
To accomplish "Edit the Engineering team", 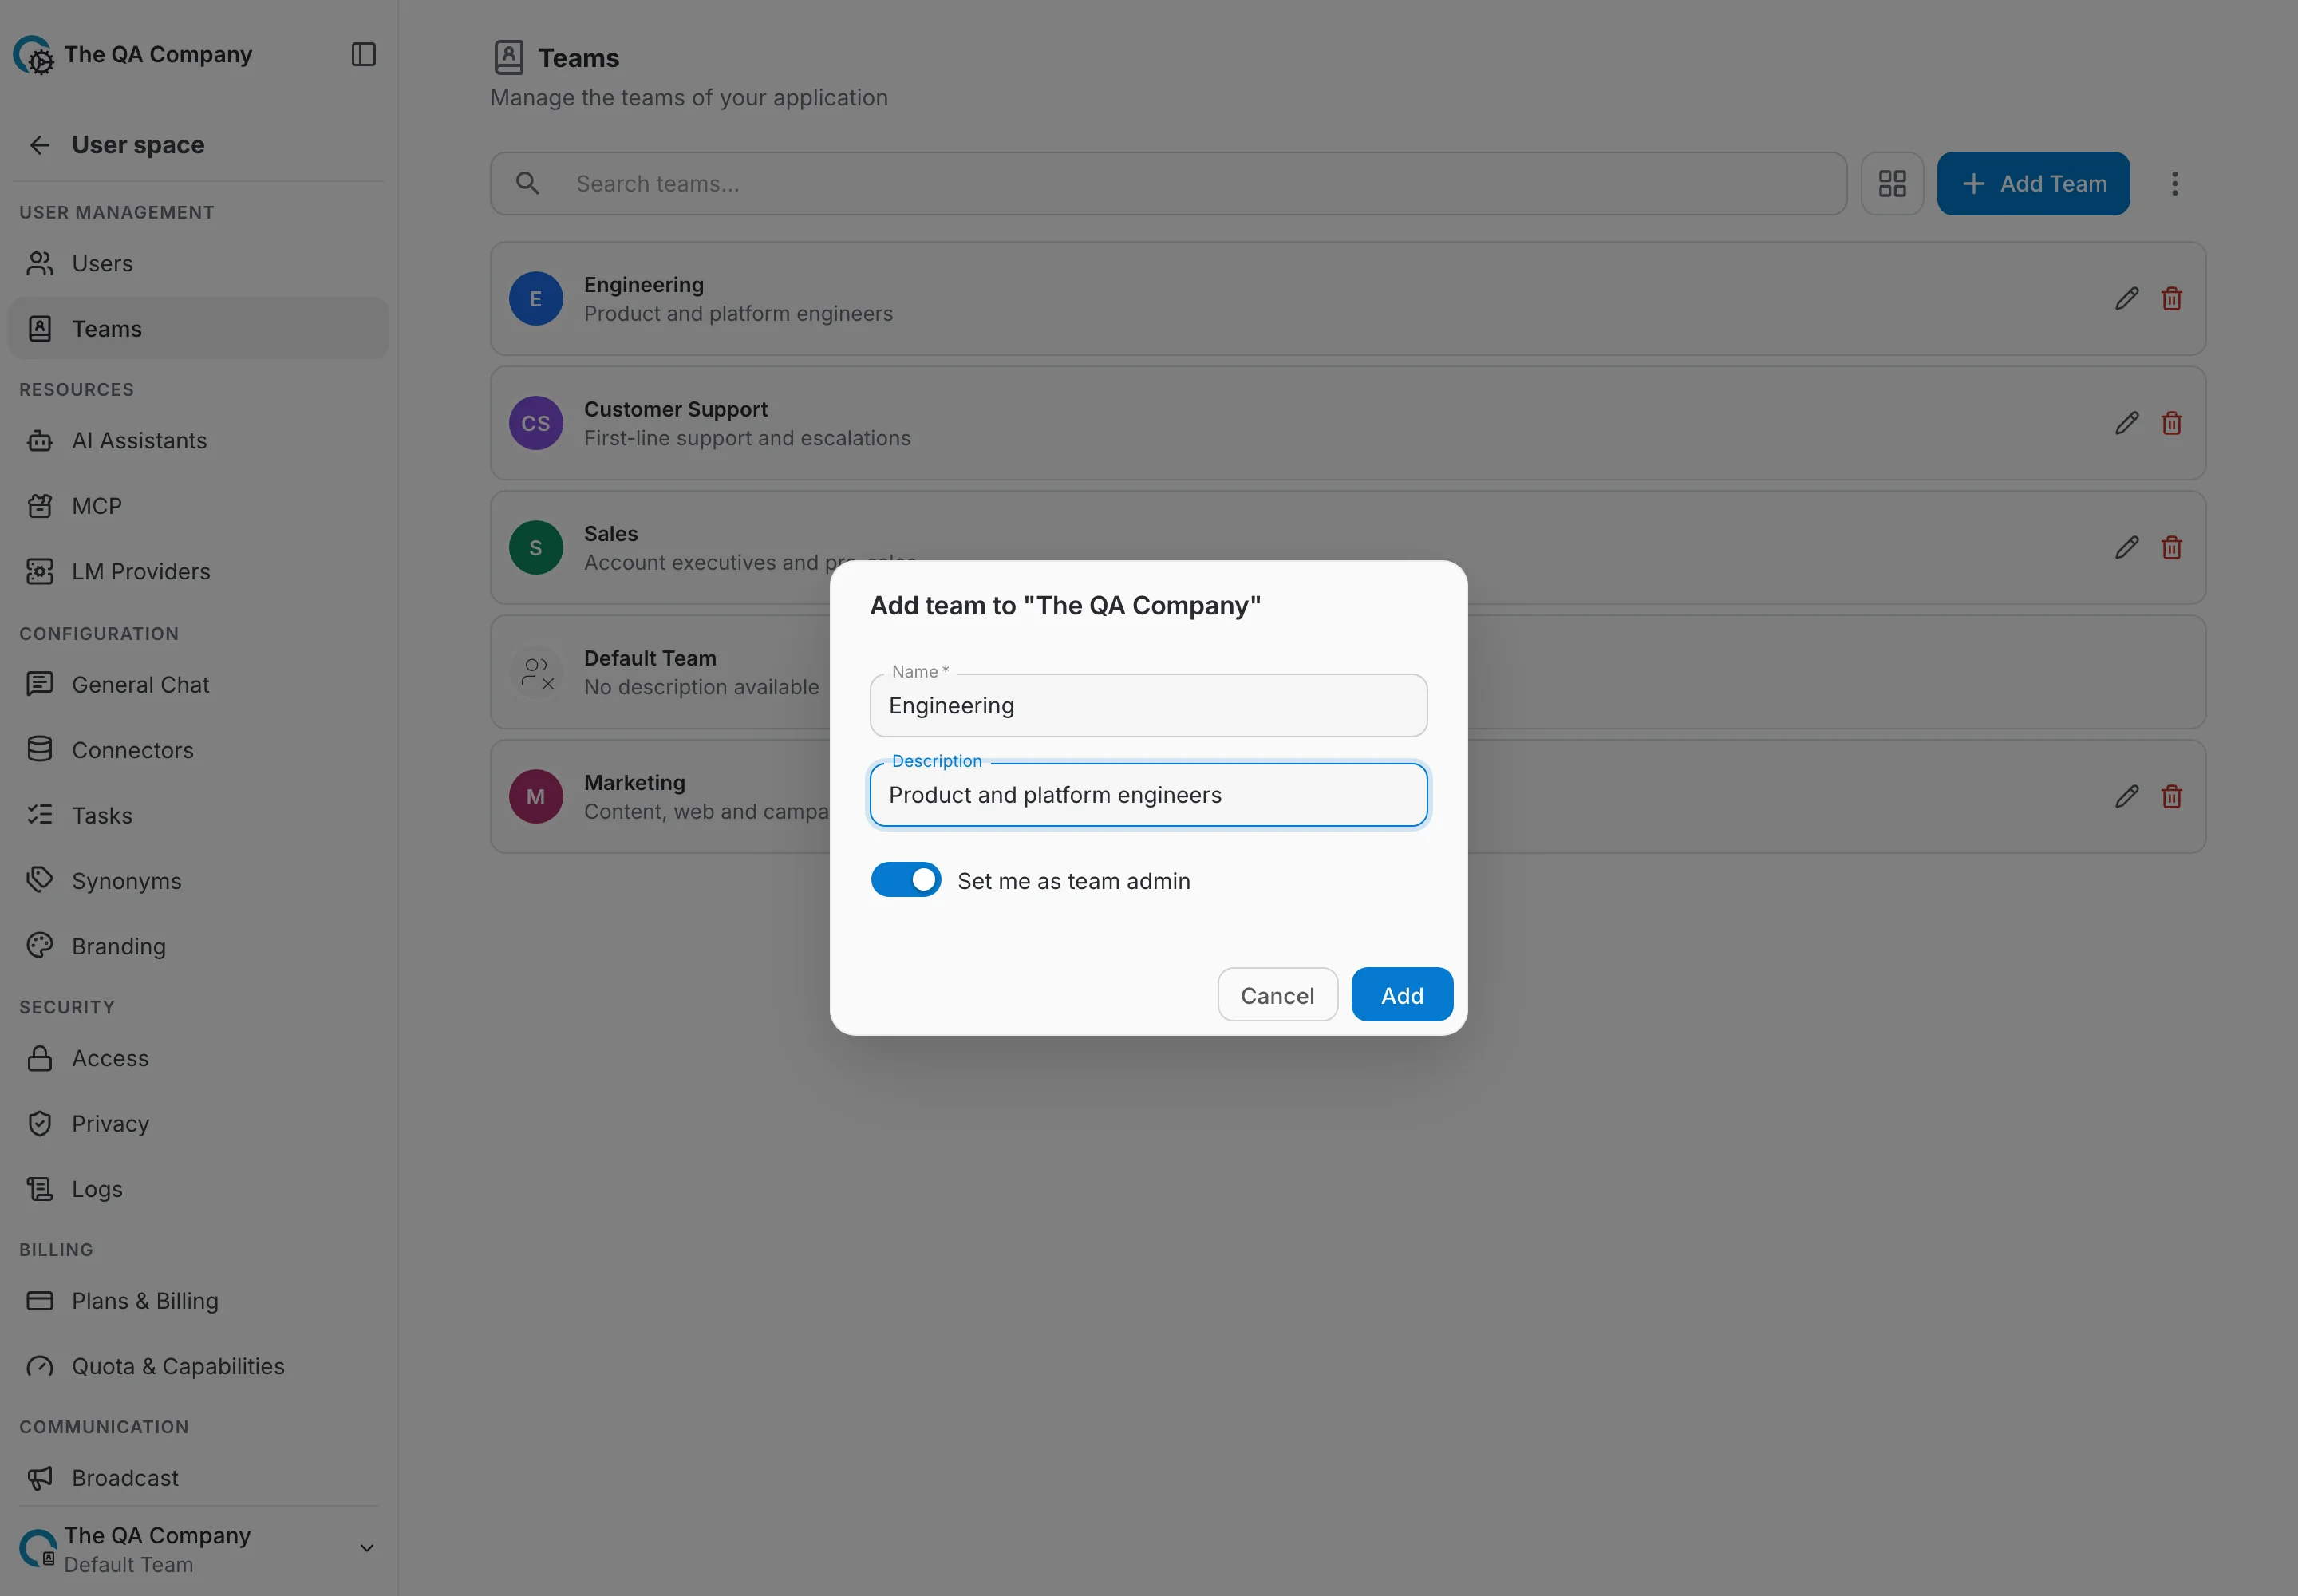I will tap(2126, 298).
